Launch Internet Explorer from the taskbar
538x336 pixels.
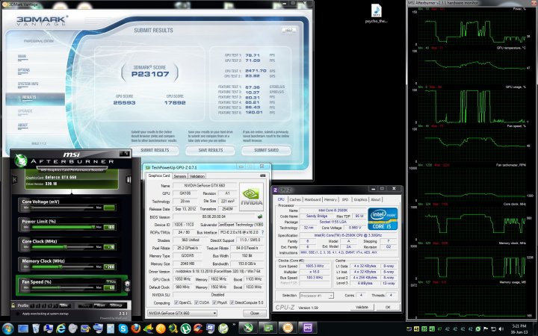coord(61,329)
